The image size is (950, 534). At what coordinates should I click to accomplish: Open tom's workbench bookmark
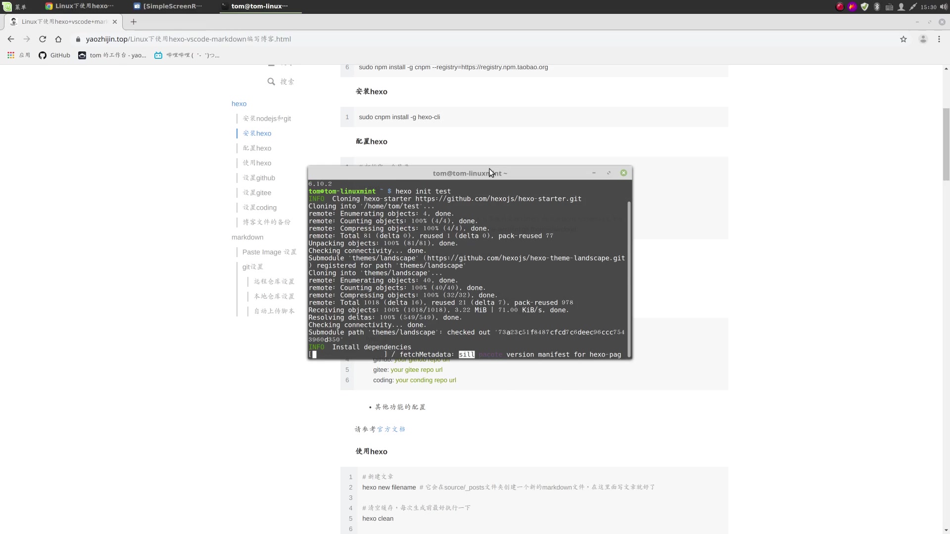tap(112, 55)
